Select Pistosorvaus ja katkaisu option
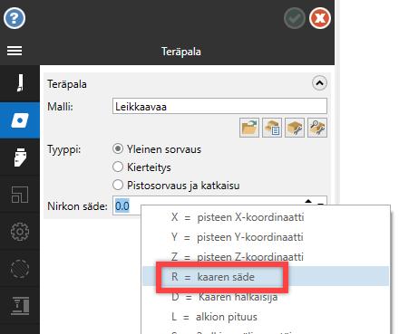399x334 pixels. click(118, 185)
